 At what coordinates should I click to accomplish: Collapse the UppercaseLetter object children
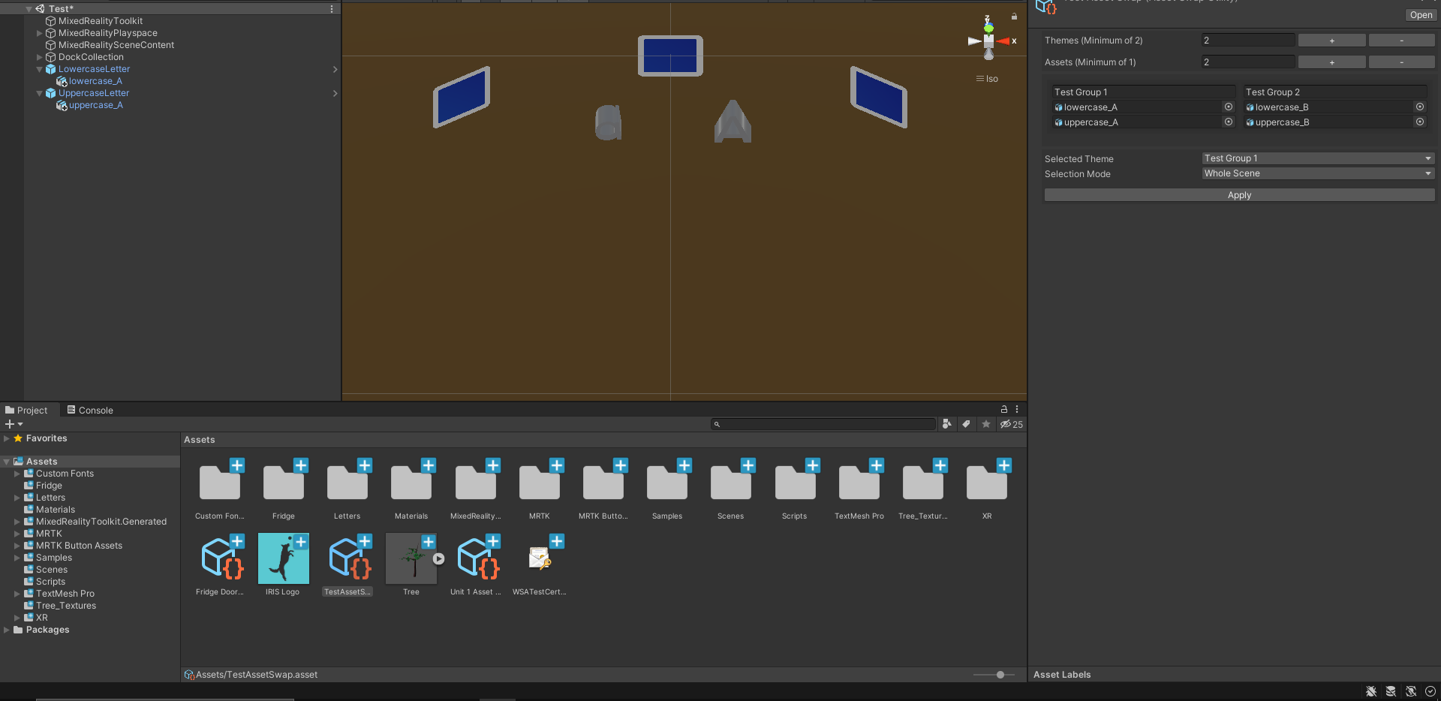click(40, 93)
